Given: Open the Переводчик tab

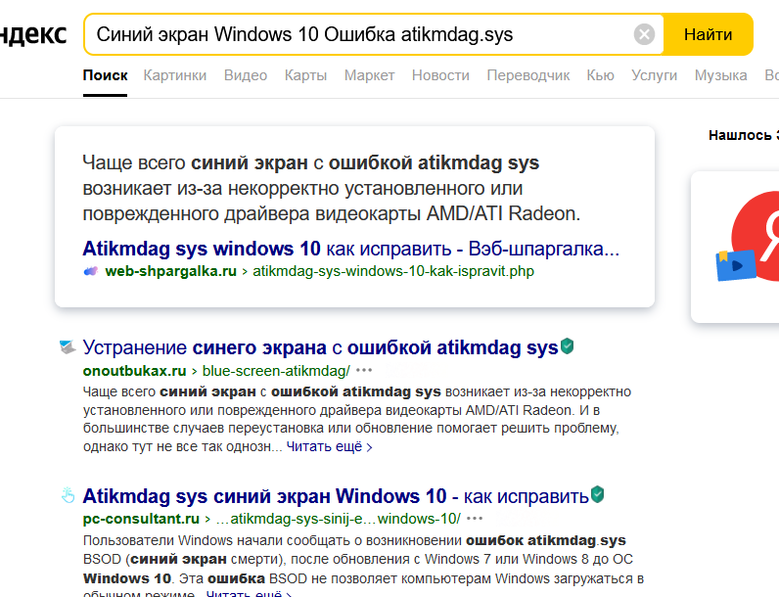Looking at the screenshot, I should pyautogui.click(x=528, y=75).
